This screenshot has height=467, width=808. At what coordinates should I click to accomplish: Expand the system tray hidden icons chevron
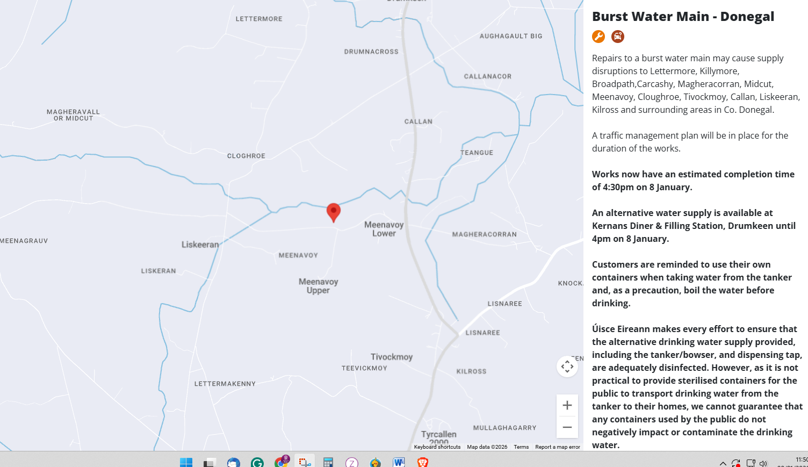pyautogui.click(x=723, y=463)
